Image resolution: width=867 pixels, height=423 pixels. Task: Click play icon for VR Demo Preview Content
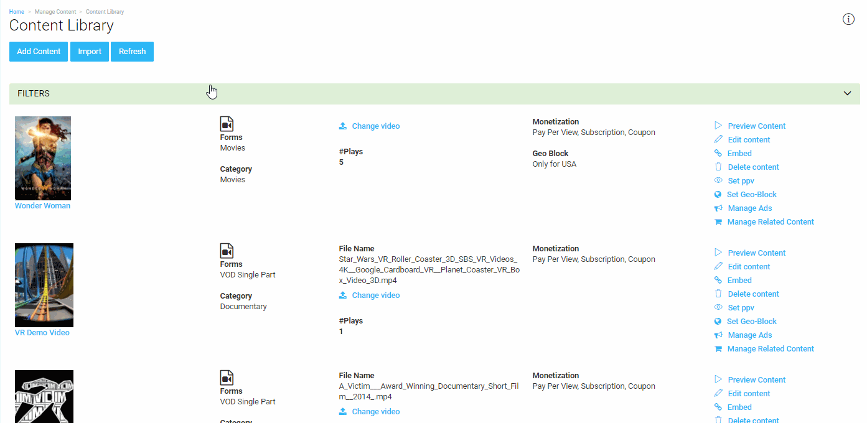pyautogui.click(x=718, y=253)
